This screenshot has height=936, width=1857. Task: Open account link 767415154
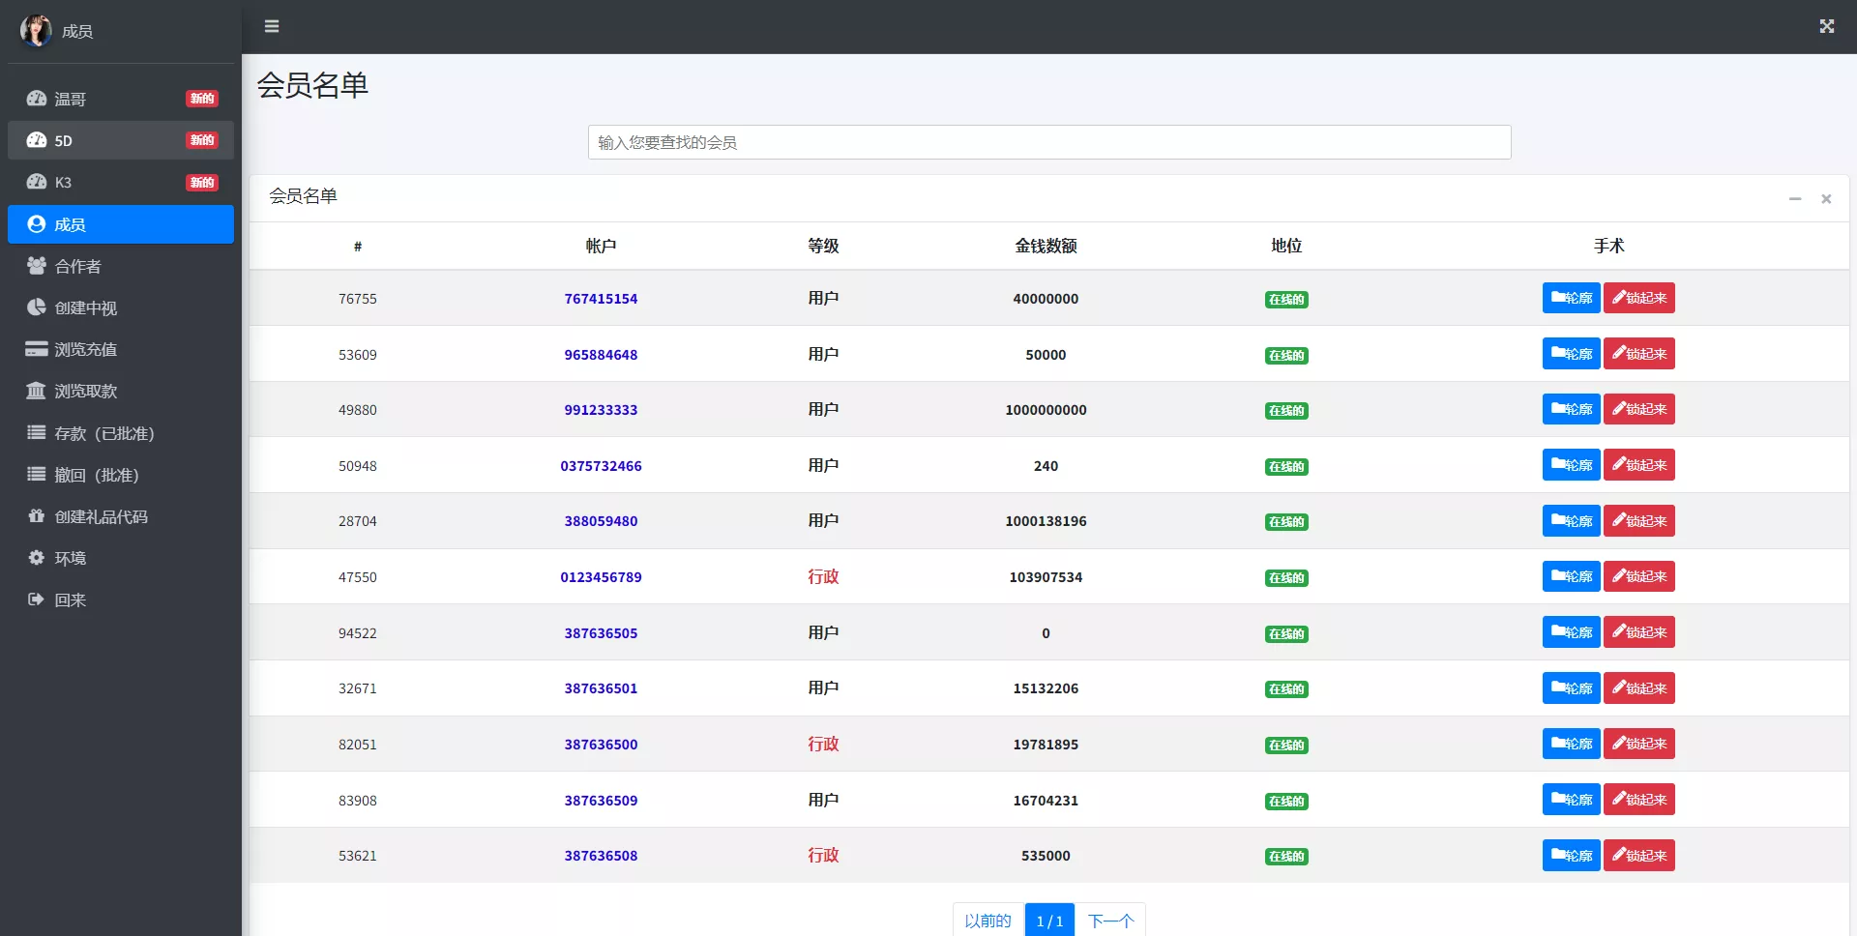click(x=601, y=299)
